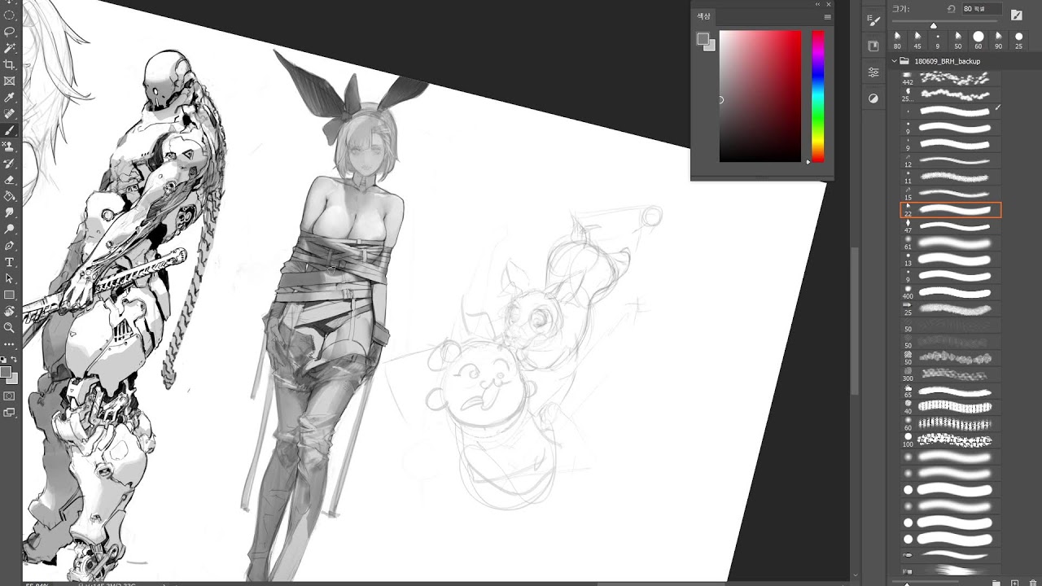Screen dimensions: 1042x586
Task: Select the Paint Bucket tool
Action: 10,196
